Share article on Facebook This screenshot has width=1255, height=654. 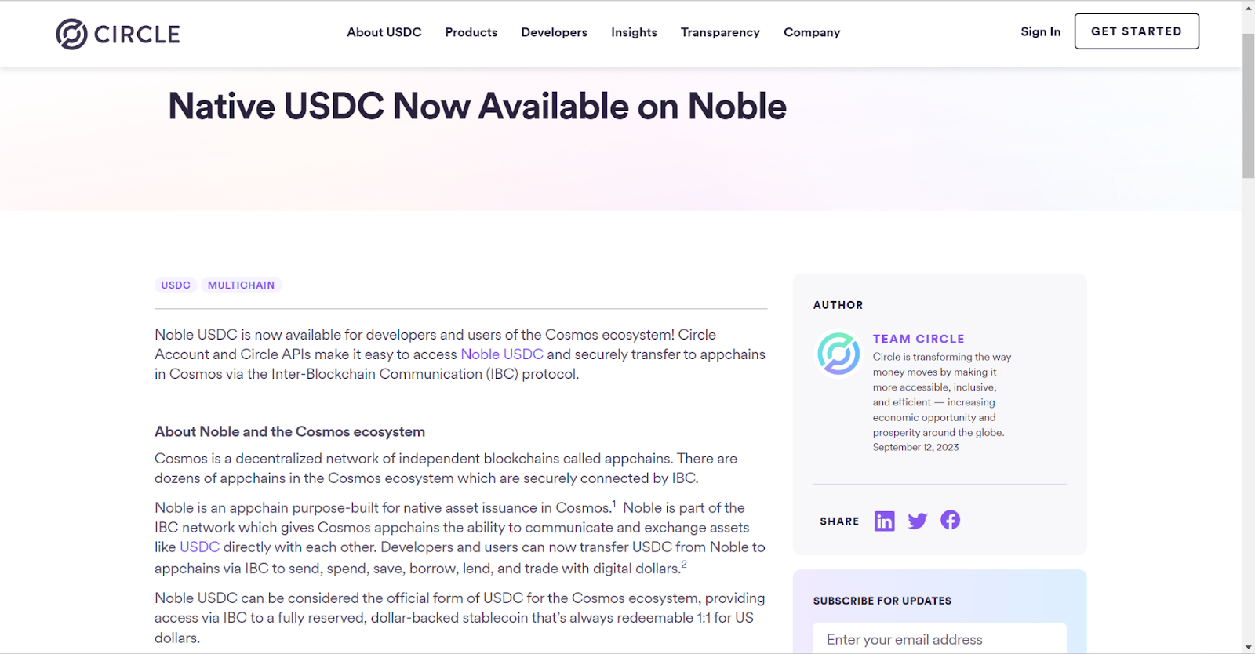point(950,520)
